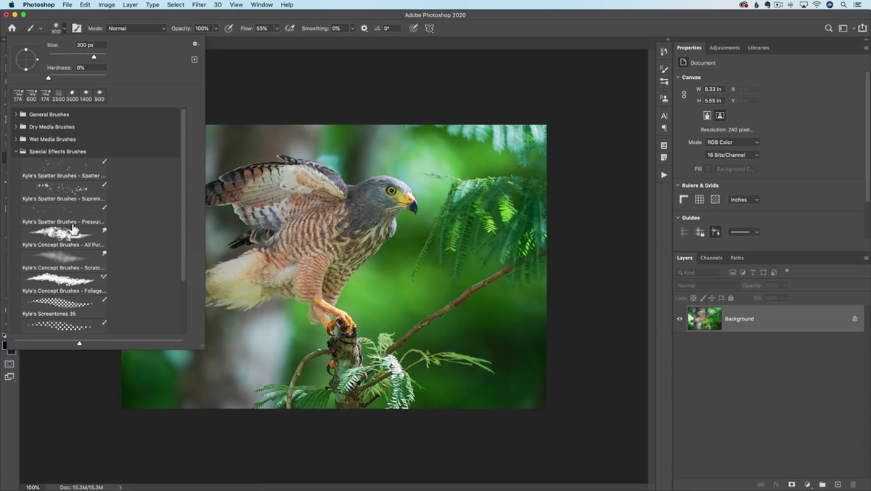The width and height of the screenshot is (871, 491).
Task: Open the Search icon in options bar
Action: [x=829, y=28]
